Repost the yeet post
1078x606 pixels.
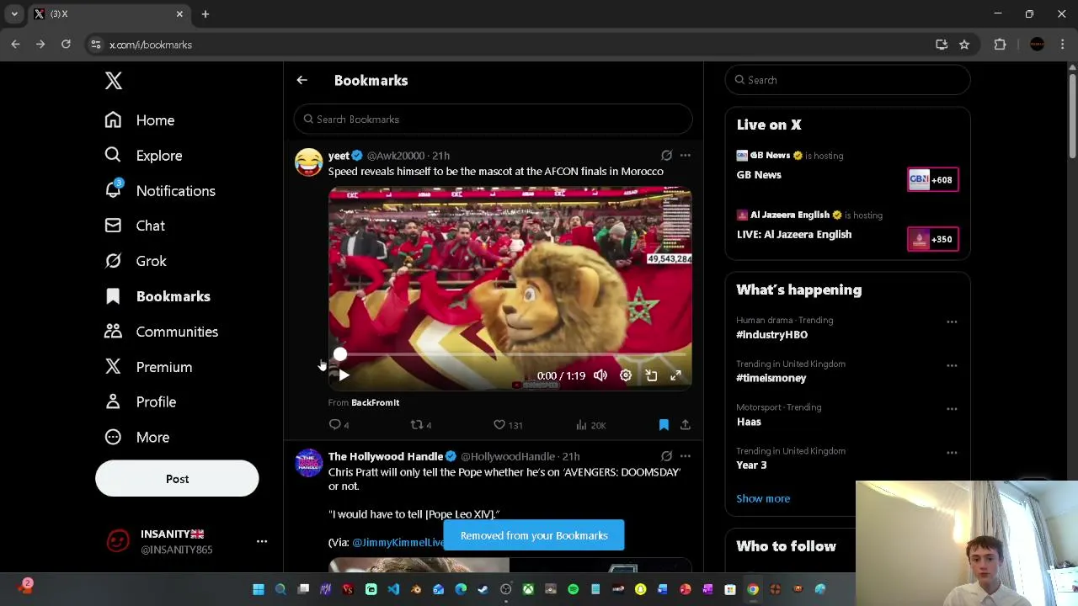pyautogui.click(x=420, y=425)
